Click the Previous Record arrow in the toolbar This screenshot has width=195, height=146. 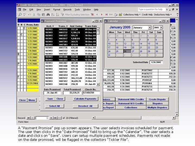pyautogui.click(x=97, y=15)
